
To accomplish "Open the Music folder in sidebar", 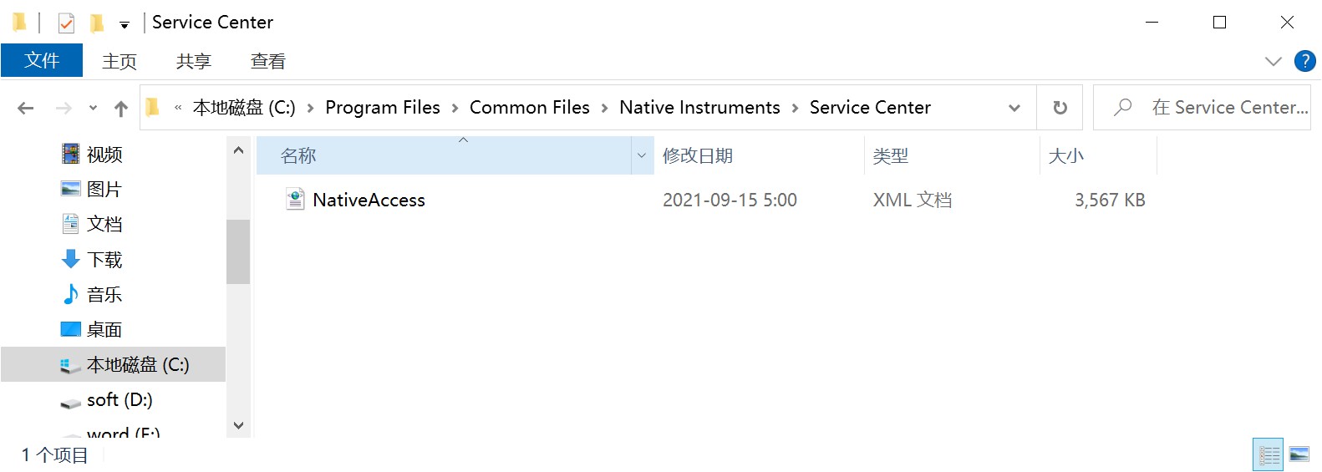I will (104, 295).
